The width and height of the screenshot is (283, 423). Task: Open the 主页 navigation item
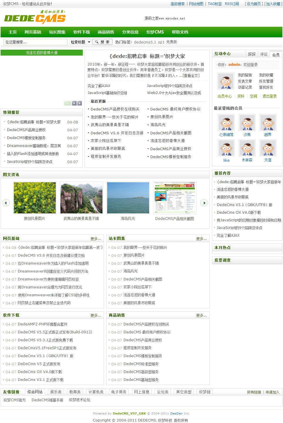(x=13, y=32)
